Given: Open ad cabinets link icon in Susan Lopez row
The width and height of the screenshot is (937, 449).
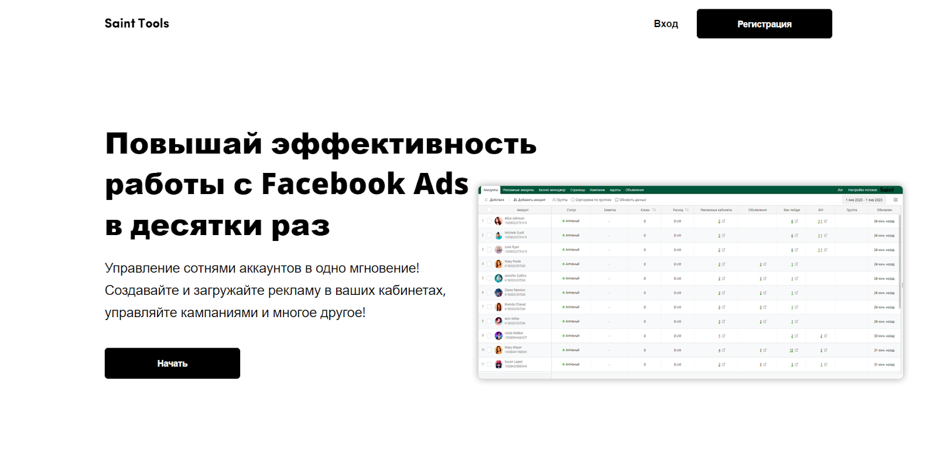Looking at the screenshot, I should click(x=723, y=365).
